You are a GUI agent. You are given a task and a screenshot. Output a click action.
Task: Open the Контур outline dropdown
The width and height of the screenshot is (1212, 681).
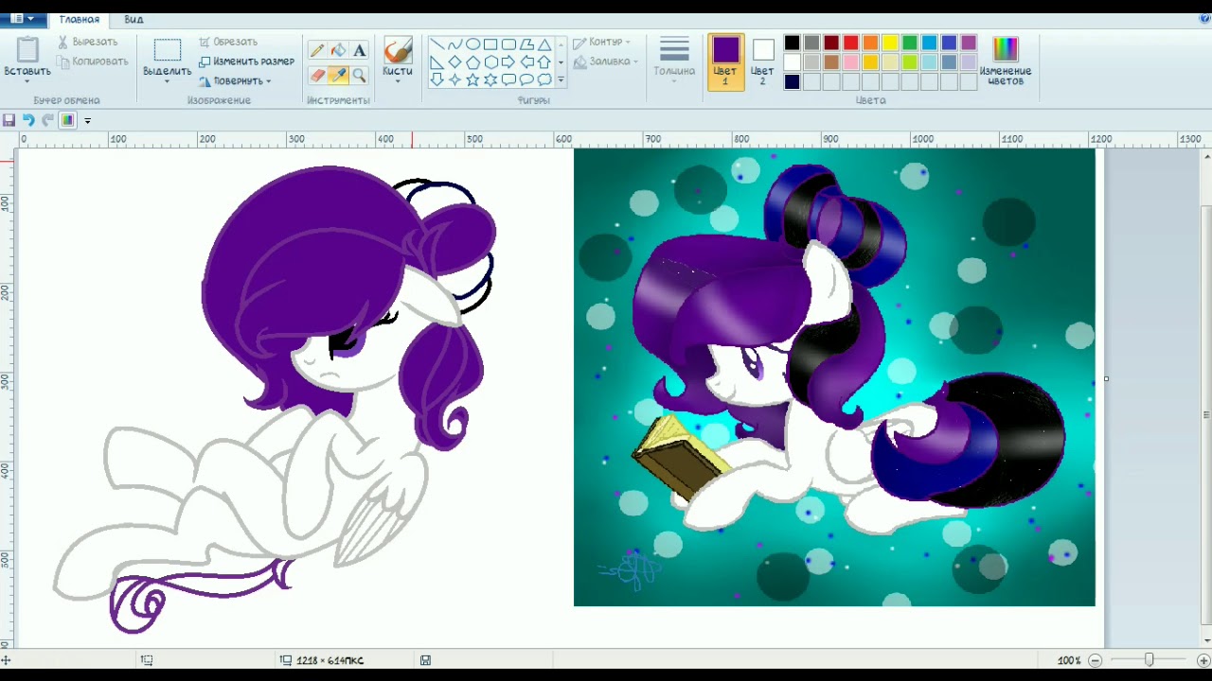pyautogui.click(x=602, y=42)
